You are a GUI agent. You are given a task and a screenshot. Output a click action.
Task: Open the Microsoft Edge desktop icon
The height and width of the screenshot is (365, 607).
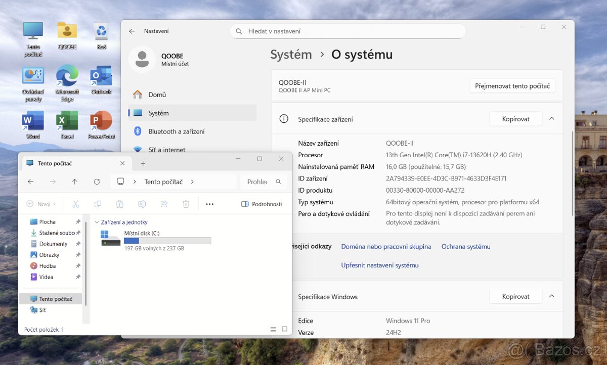pyautogui.click(x=67, y=77)
